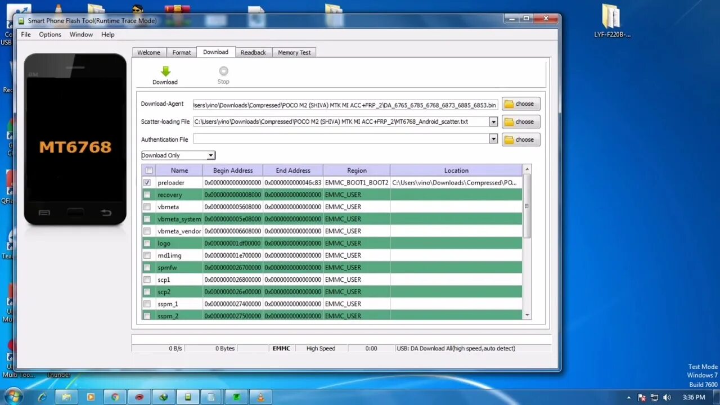Select the scp1 partition row name

click(164, 280)
